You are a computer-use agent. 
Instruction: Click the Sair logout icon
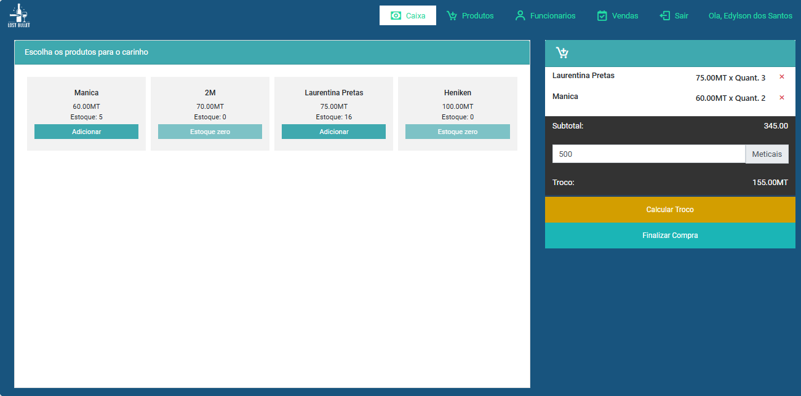[664, 16]
